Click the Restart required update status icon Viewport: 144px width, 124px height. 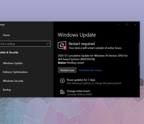(62, 45)
